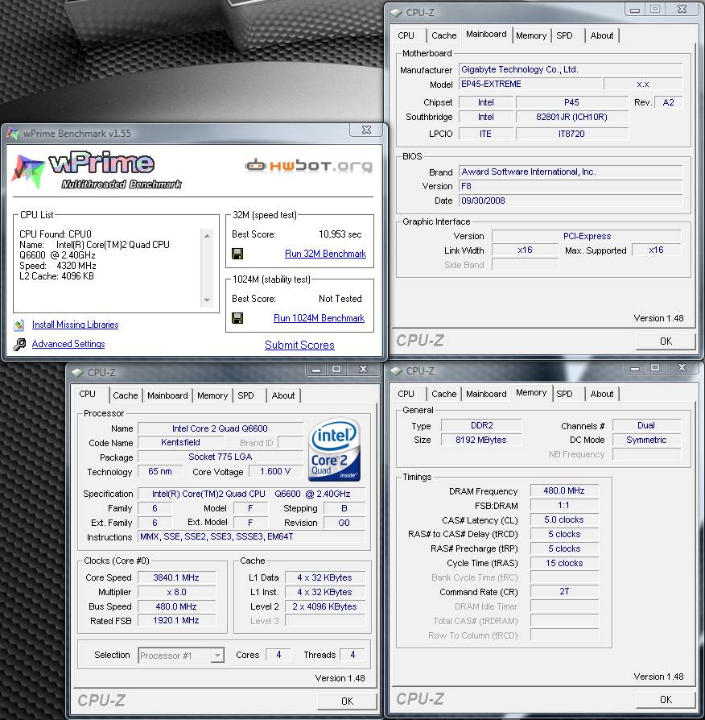Click the Southbridge value 82801JR (ICH10R)
705x720 pixels.
coord(571,117)
